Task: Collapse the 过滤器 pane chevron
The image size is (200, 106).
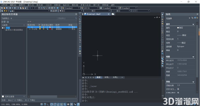Action: click(24, 25)
